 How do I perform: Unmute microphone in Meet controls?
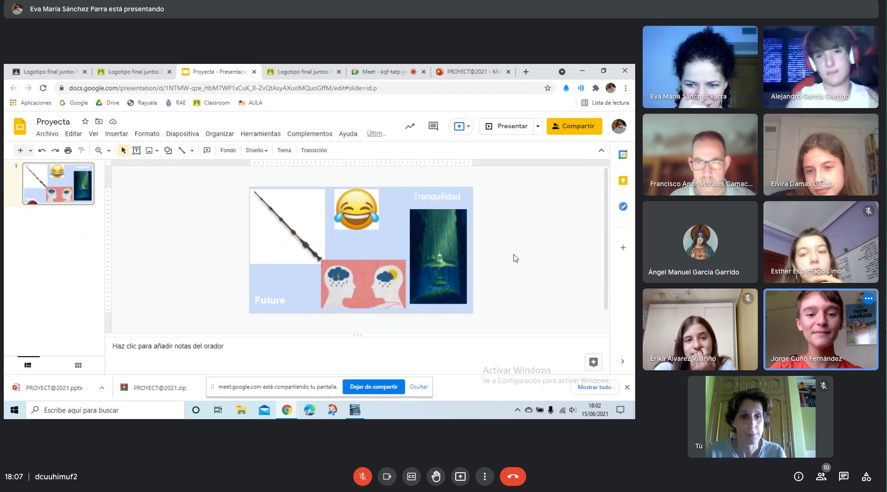coord(362,476)
